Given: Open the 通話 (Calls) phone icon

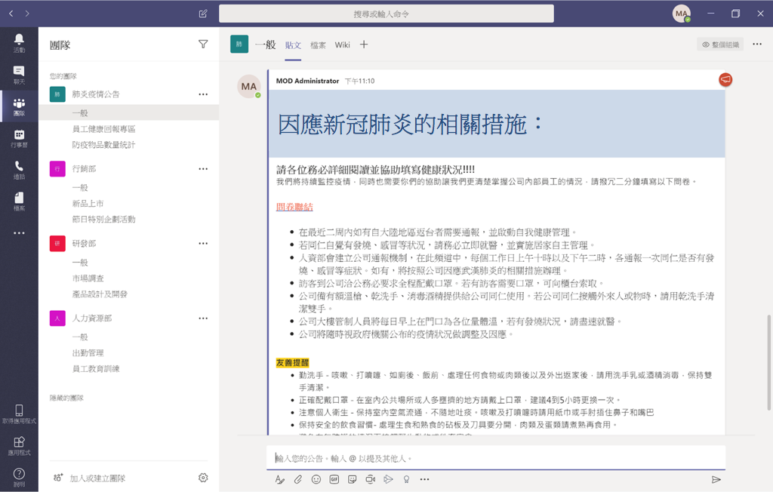Looking at the screenshot, I should point(19,169).
